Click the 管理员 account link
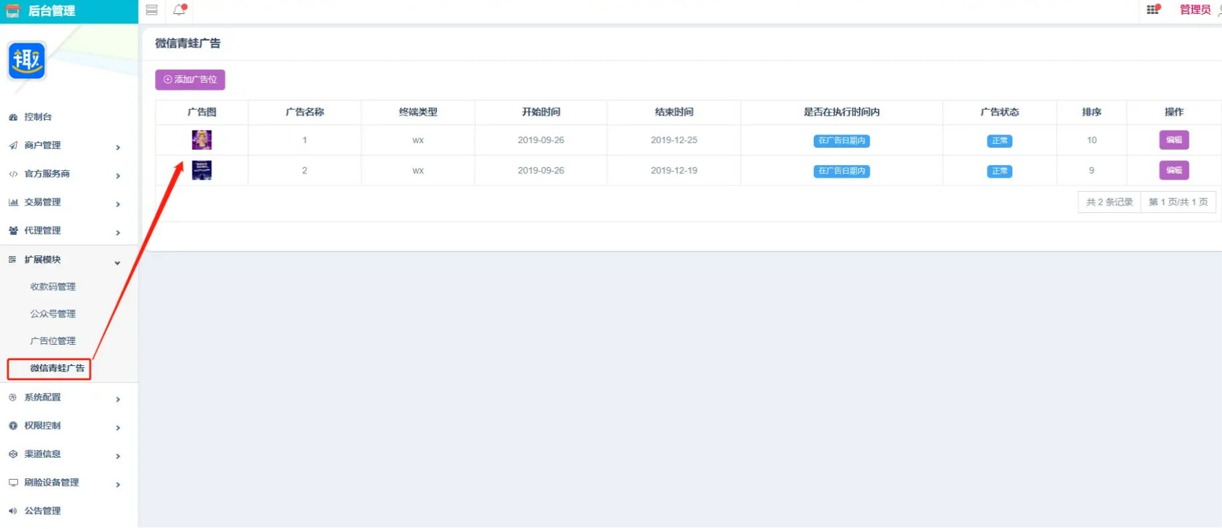 click(x=1195, y=10)
